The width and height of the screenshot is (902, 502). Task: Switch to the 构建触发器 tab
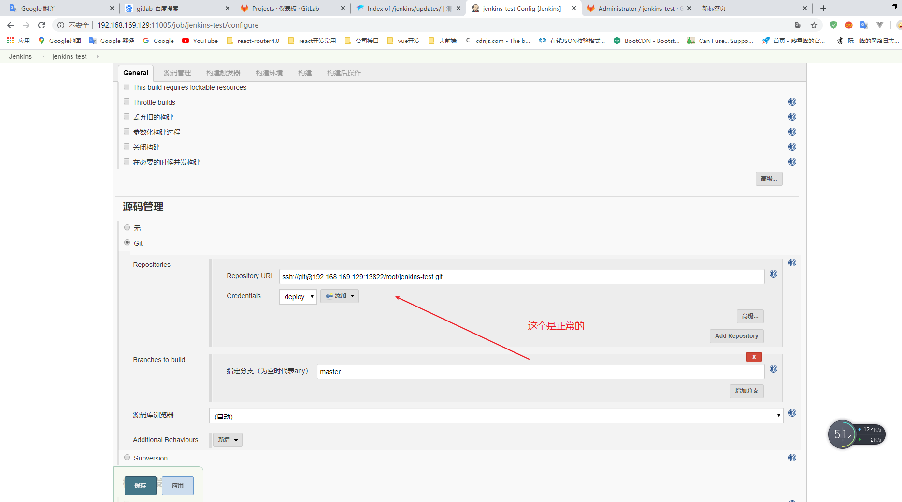pos(223,73)
